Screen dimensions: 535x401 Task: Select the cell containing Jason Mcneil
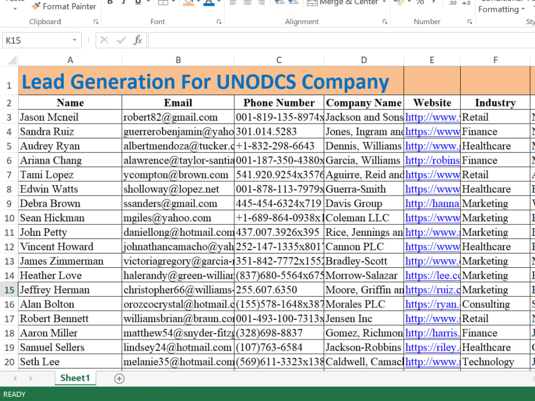pos(70,117)
